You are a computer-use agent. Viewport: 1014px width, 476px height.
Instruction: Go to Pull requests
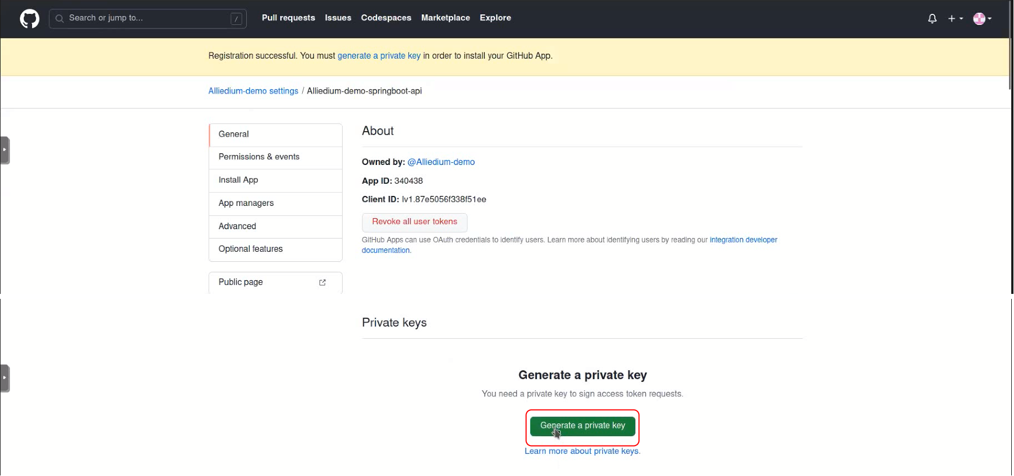pos(288,18)
